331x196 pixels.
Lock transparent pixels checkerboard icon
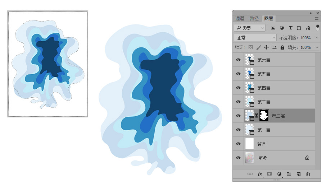[x=250, y=47]
